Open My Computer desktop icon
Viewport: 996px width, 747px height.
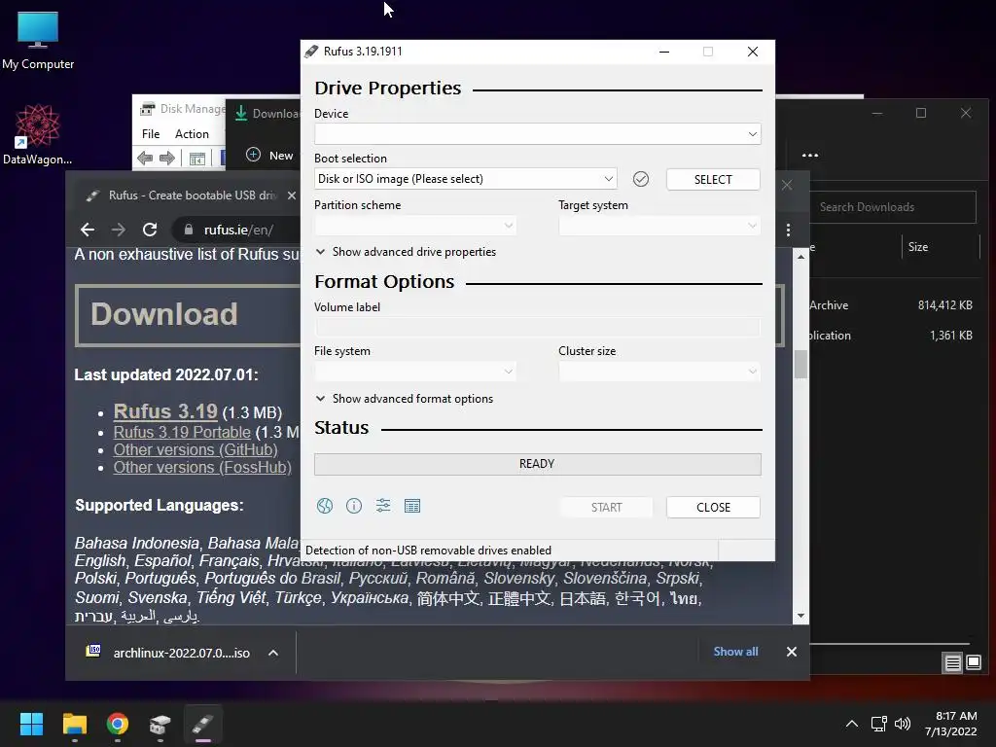coord(38,41)
